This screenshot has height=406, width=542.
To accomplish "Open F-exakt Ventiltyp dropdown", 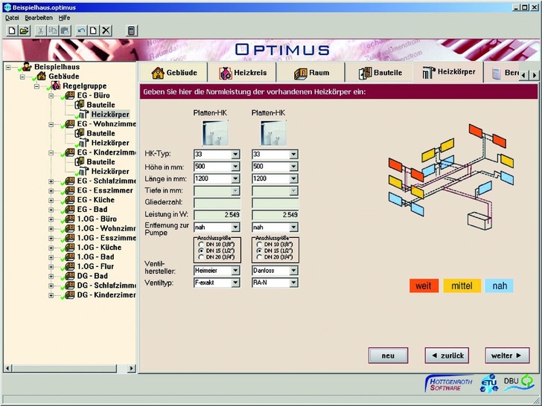I will tap(235, 283).
